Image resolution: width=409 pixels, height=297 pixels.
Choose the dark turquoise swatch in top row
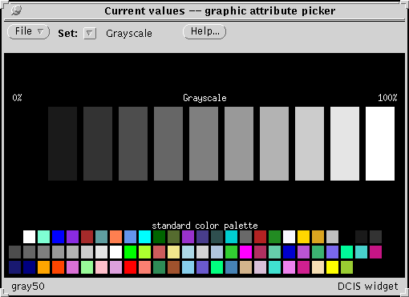tap(231, 237)
